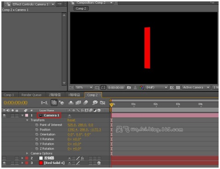This screenshot has height=169, width=220.
Task: Click pink label color of Camera 1
Action: point(27,115)
